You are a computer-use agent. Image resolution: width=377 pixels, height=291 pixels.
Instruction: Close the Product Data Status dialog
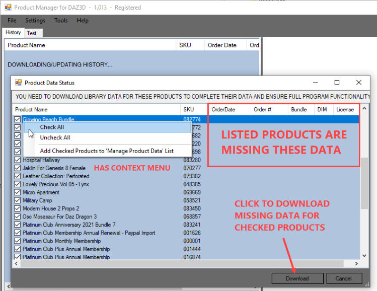pos(359,83)
